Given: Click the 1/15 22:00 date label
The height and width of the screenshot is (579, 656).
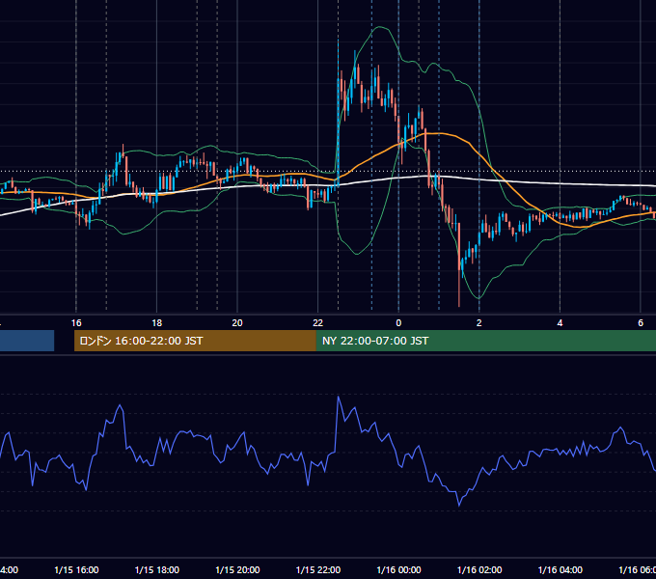Looking at the screenshot, I should (x=318, y=570).
